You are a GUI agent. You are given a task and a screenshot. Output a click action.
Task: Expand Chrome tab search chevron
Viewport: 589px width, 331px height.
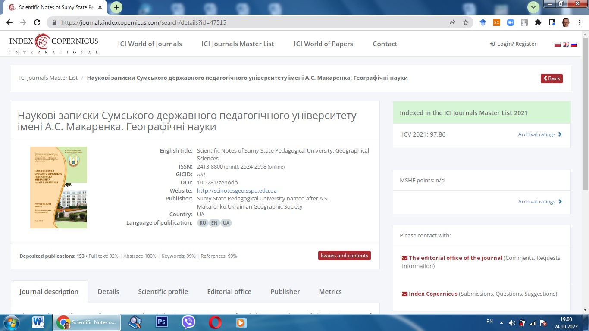tap(533, 7)
